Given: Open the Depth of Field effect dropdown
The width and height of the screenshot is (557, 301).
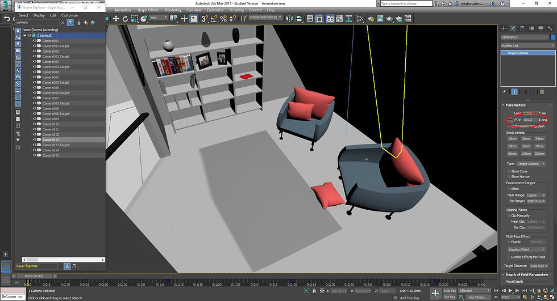Looking at the screenshot, I should [526, 249].
